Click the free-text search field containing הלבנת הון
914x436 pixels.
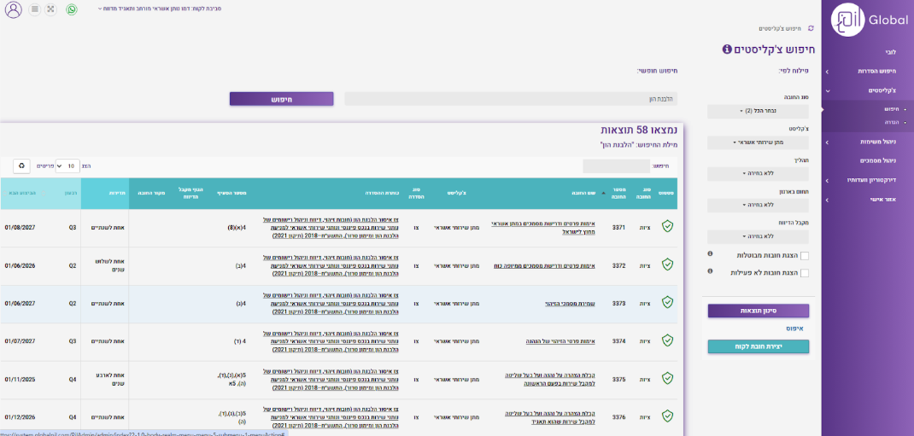pos(511,99)
